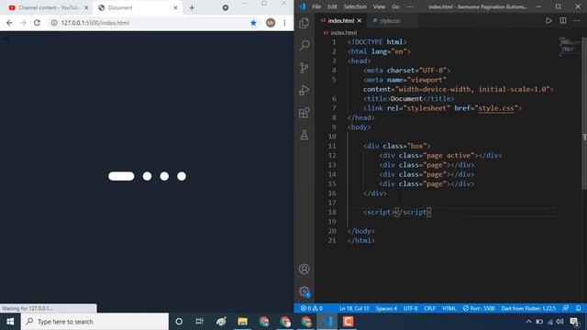Close the index.html editor tab
This screenshot has height=330, width=587.
[x=360, y=20]
